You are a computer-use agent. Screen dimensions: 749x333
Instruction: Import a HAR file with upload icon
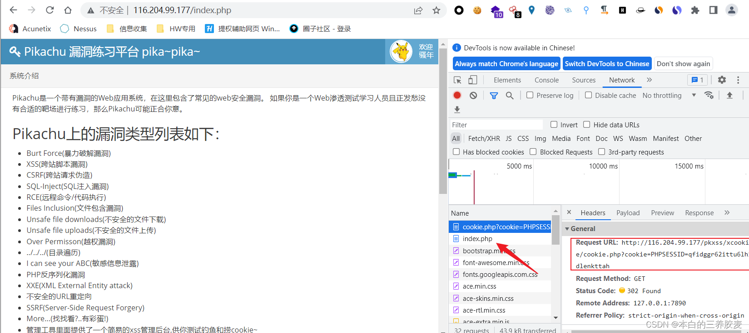pyautogui.click(x=729, y=95)
